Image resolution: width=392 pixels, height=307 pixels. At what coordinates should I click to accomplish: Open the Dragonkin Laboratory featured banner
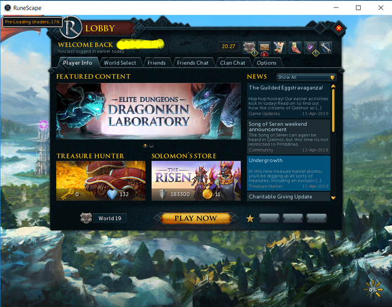pos(148,111)
